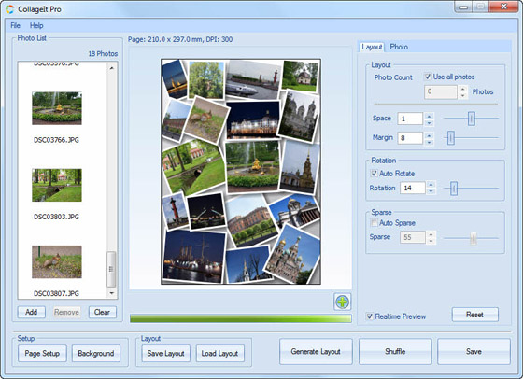Click the Sparse slider handle

point(474,238)
